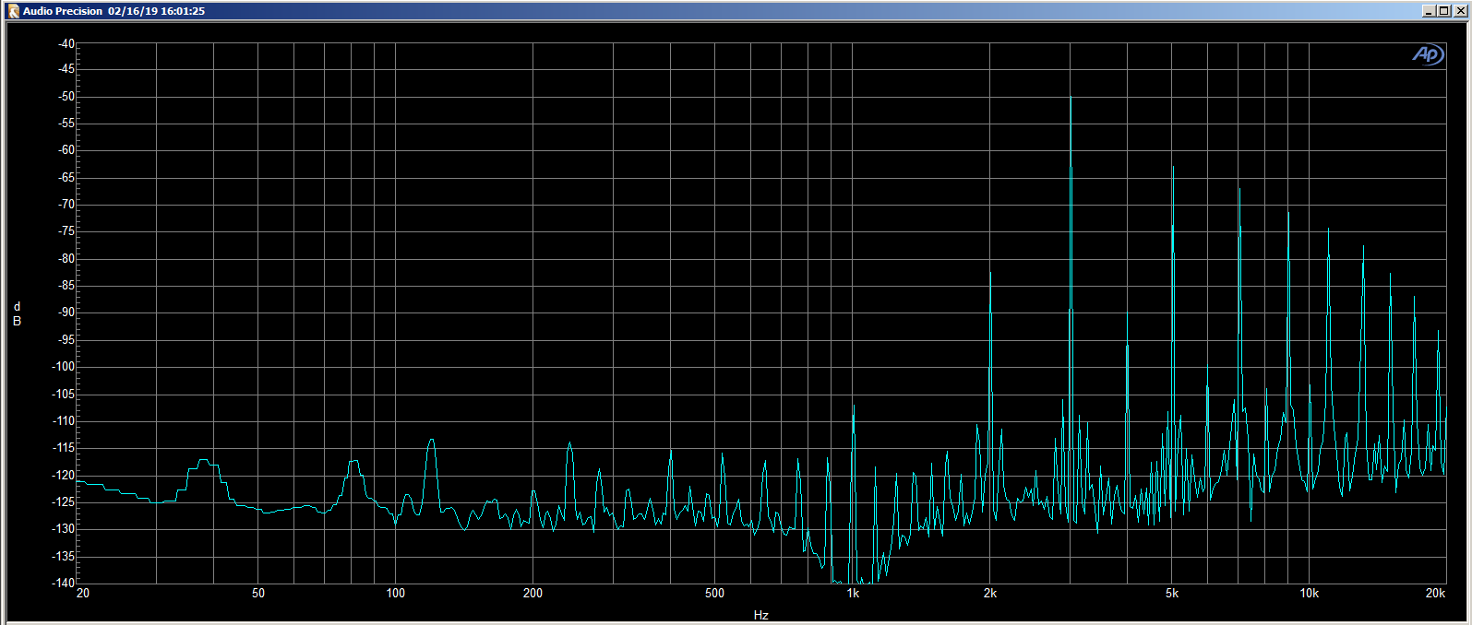Click the -70 label on dB axis
This screenshot has height=625, width=1472.
pyautogui.click(x=66, y=204)
